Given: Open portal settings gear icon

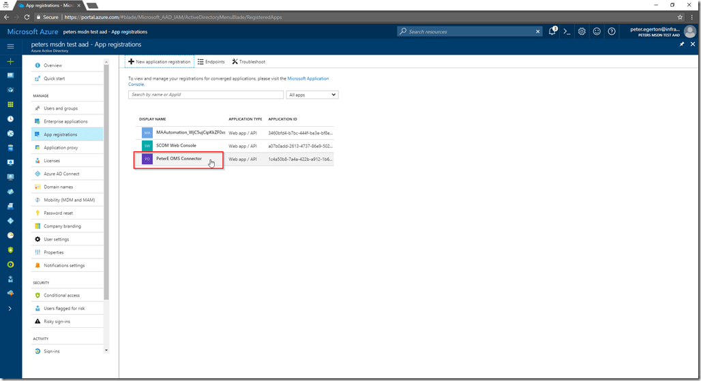Looking at the screenshot, I should click(582, 31).
